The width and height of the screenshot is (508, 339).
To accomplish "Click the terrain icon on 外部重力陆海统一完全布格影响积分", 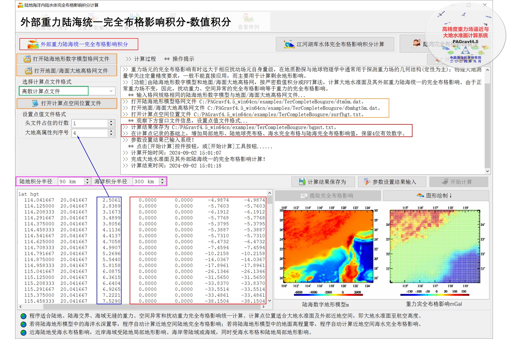I will pyautogui.click(x=33, y=44).
